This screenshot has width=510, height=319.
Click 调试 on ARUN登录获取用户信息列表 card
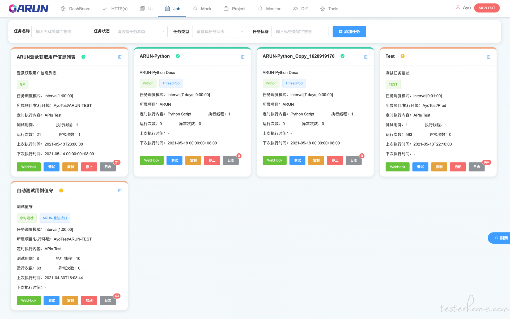point(52,167)
